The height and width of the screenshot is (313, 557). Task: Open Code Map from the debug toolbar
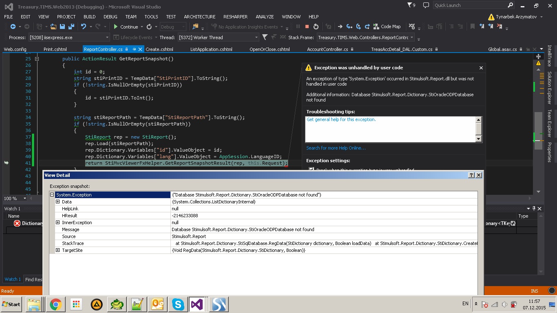(x=387, y=26)
